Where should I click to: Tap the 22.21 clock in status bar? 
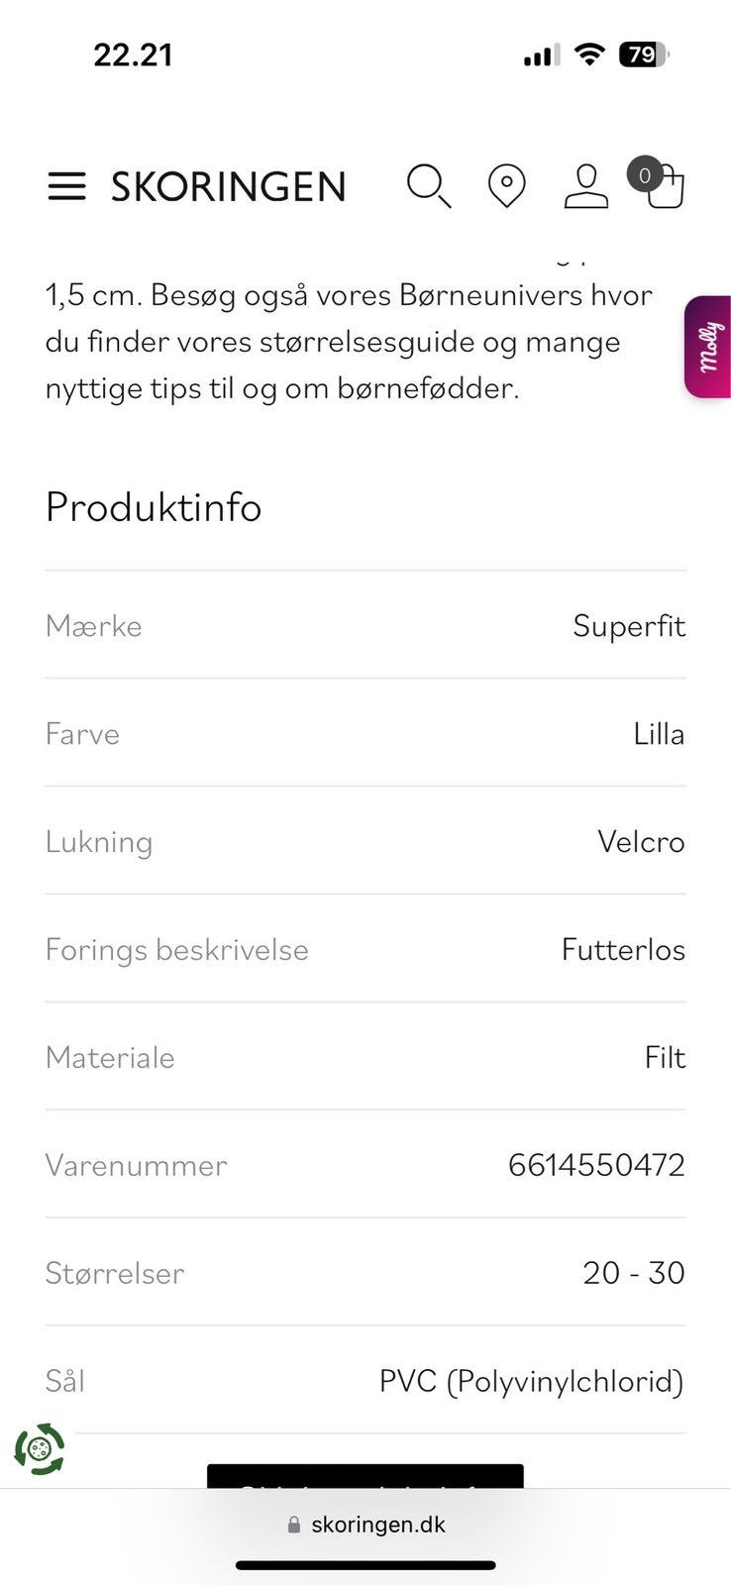tap(133, 54)
